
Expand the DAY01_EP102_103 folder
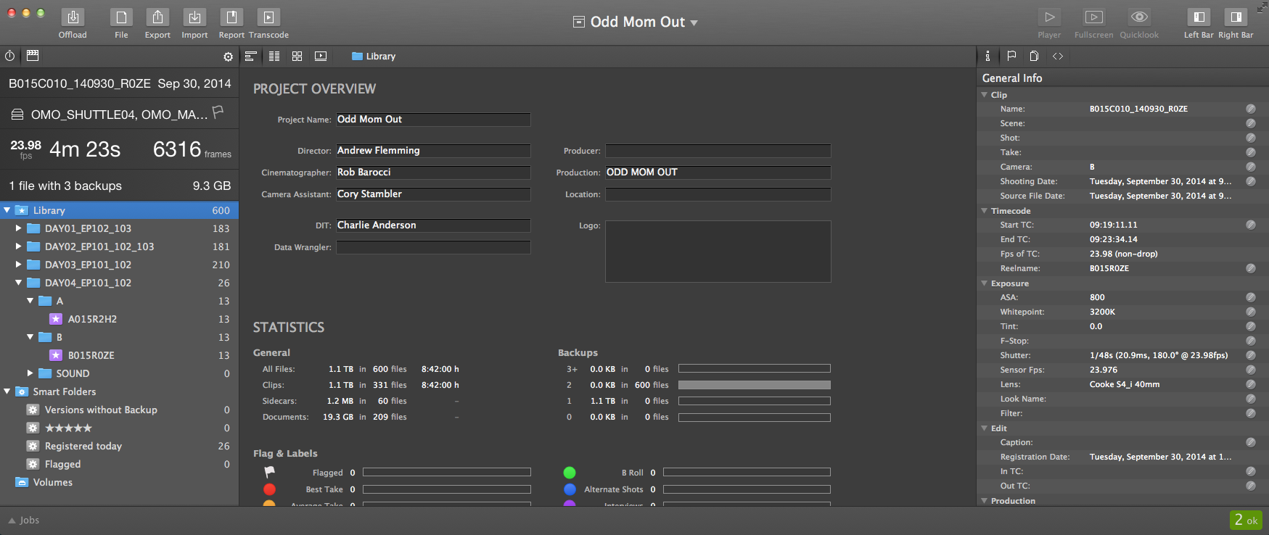(x=18, y=228)
